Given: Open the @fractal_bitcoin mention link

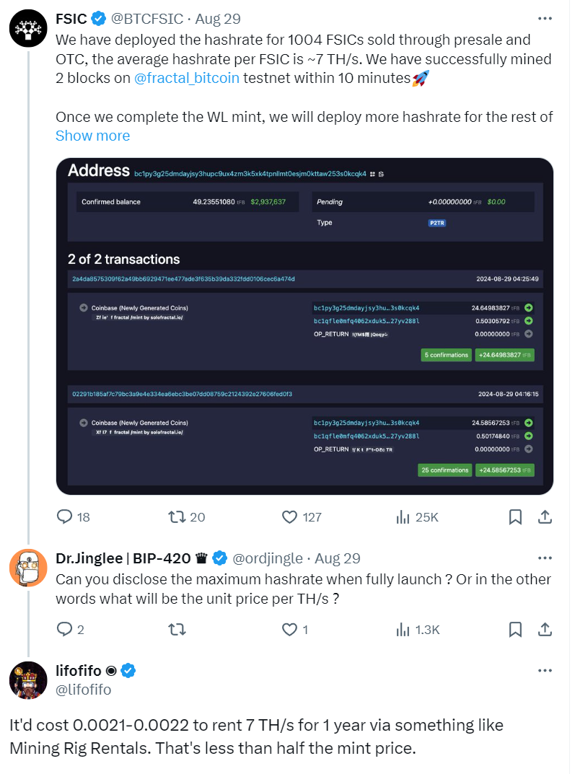Looking at the screenshot, I should 187,78.
